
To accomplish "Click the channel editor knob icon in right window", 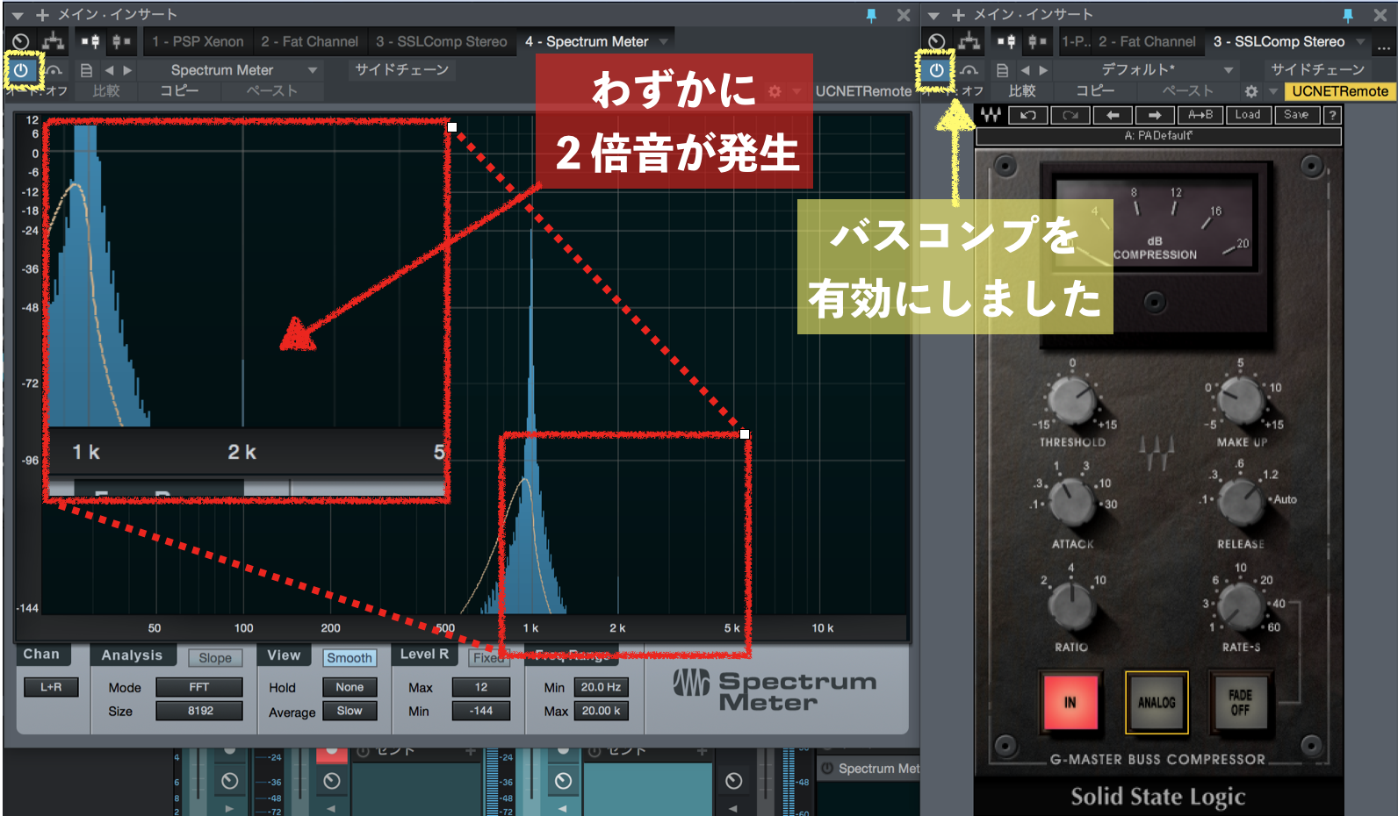I will pyautogui.click(x=937, y=41).
